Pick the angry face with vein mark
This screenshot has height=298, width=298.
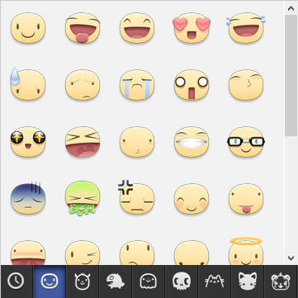click(x=136, y=197)
